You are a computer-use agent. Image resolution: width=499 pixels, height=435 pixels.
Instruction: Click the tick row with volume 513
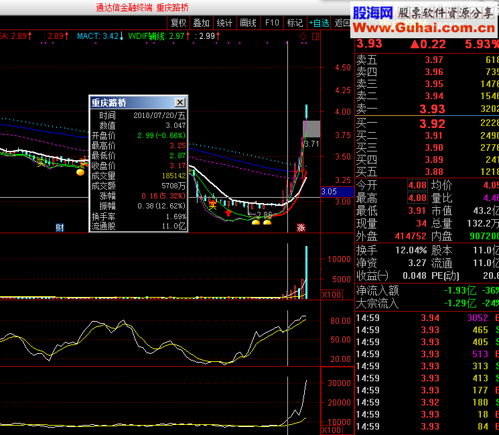pos(427,354)
